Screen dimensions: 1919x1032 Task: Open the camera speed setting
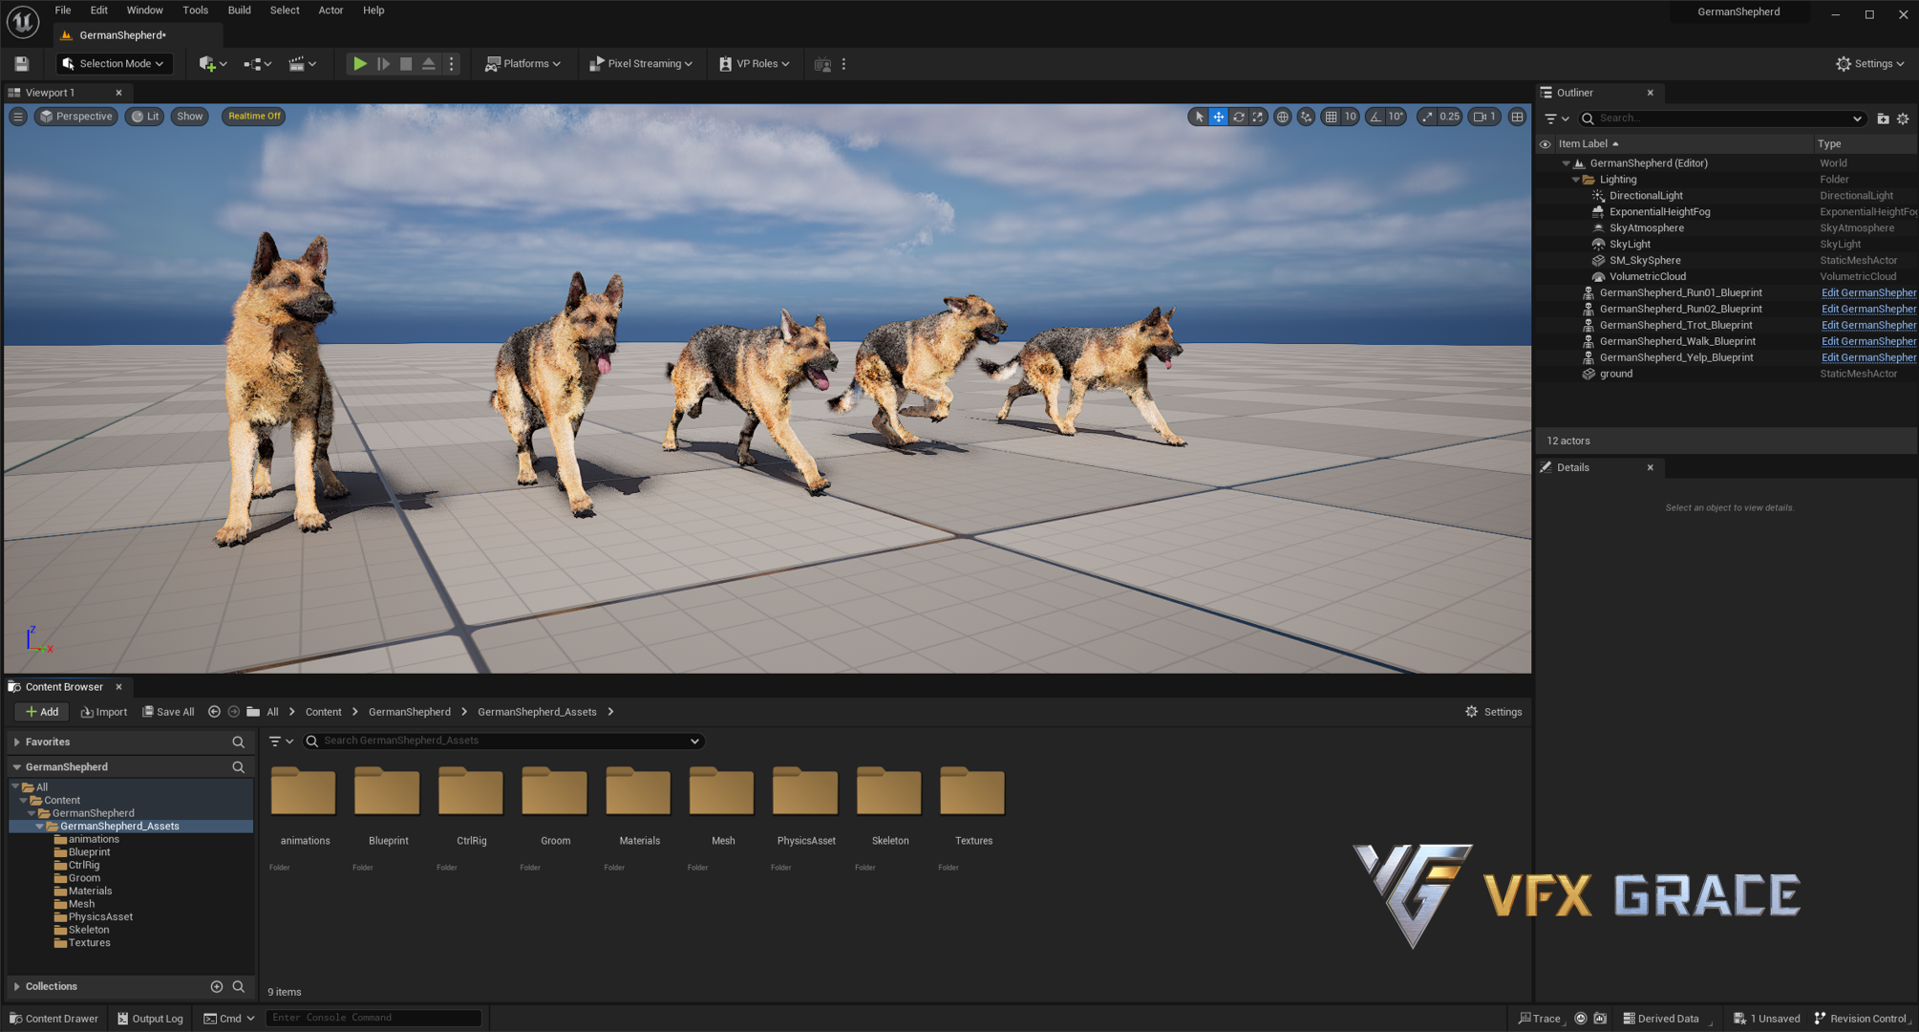(x=1484, y=117)
